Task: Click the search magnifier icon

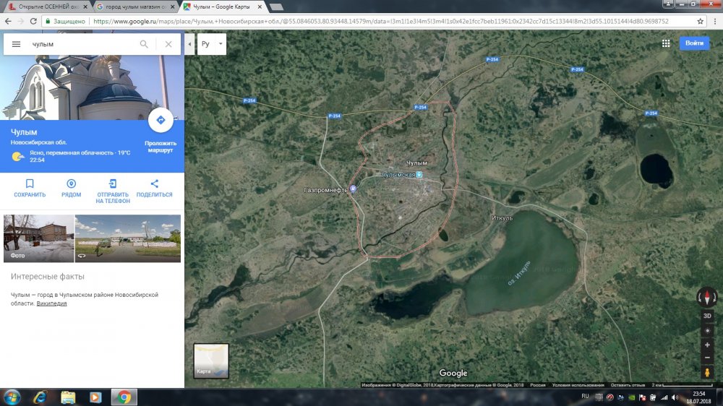Action: [145, 44]
